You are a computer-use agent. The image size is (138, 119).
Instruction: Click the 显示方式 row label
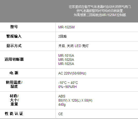click(14, 46)
